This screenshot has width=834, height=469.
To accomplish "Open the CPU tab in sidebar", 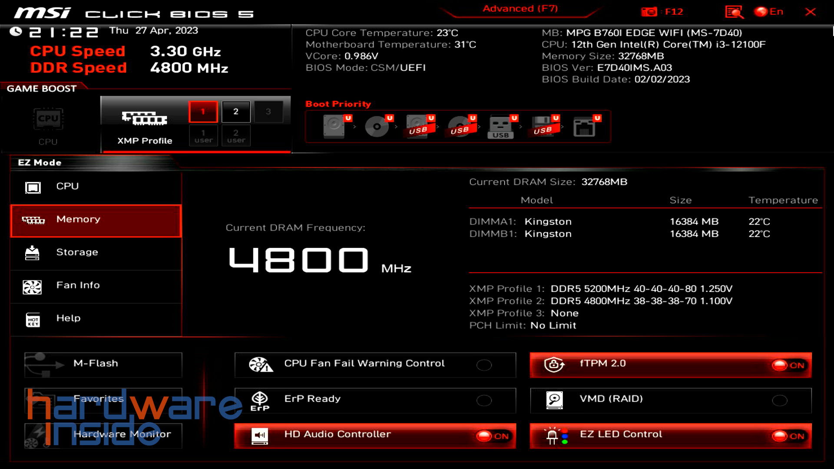I will tap(96, 186).
